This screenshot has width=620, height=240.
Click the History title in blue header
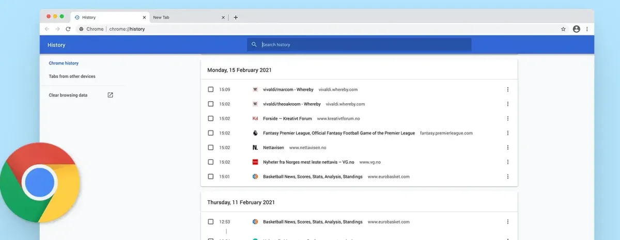pyautogui.click(x=56, y=45)
